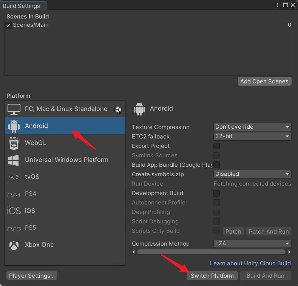The width and height of the screenshot is (298, 286).
Task: Click the Android icon in the settings header
Action: (139, 109)
